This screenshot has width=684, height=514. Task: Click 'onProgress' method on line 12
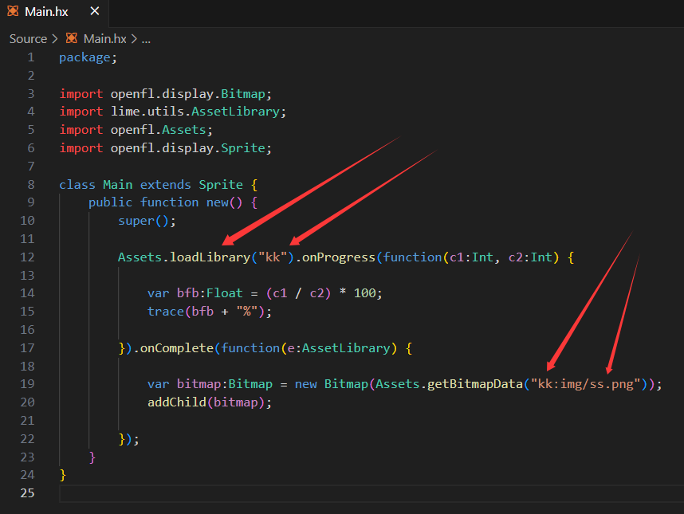click(339, 257)
